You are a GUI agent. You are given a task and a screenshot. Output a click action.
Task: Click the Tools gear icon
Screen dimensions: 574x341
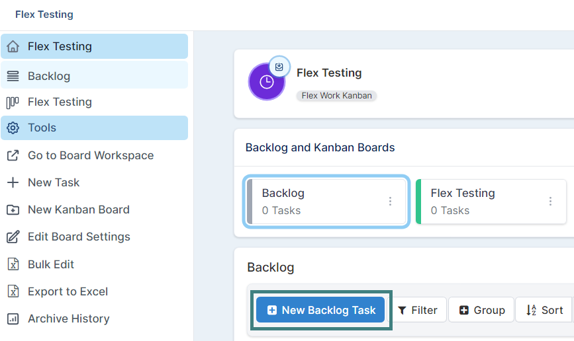pyautogui.click(x=13, y=128)
